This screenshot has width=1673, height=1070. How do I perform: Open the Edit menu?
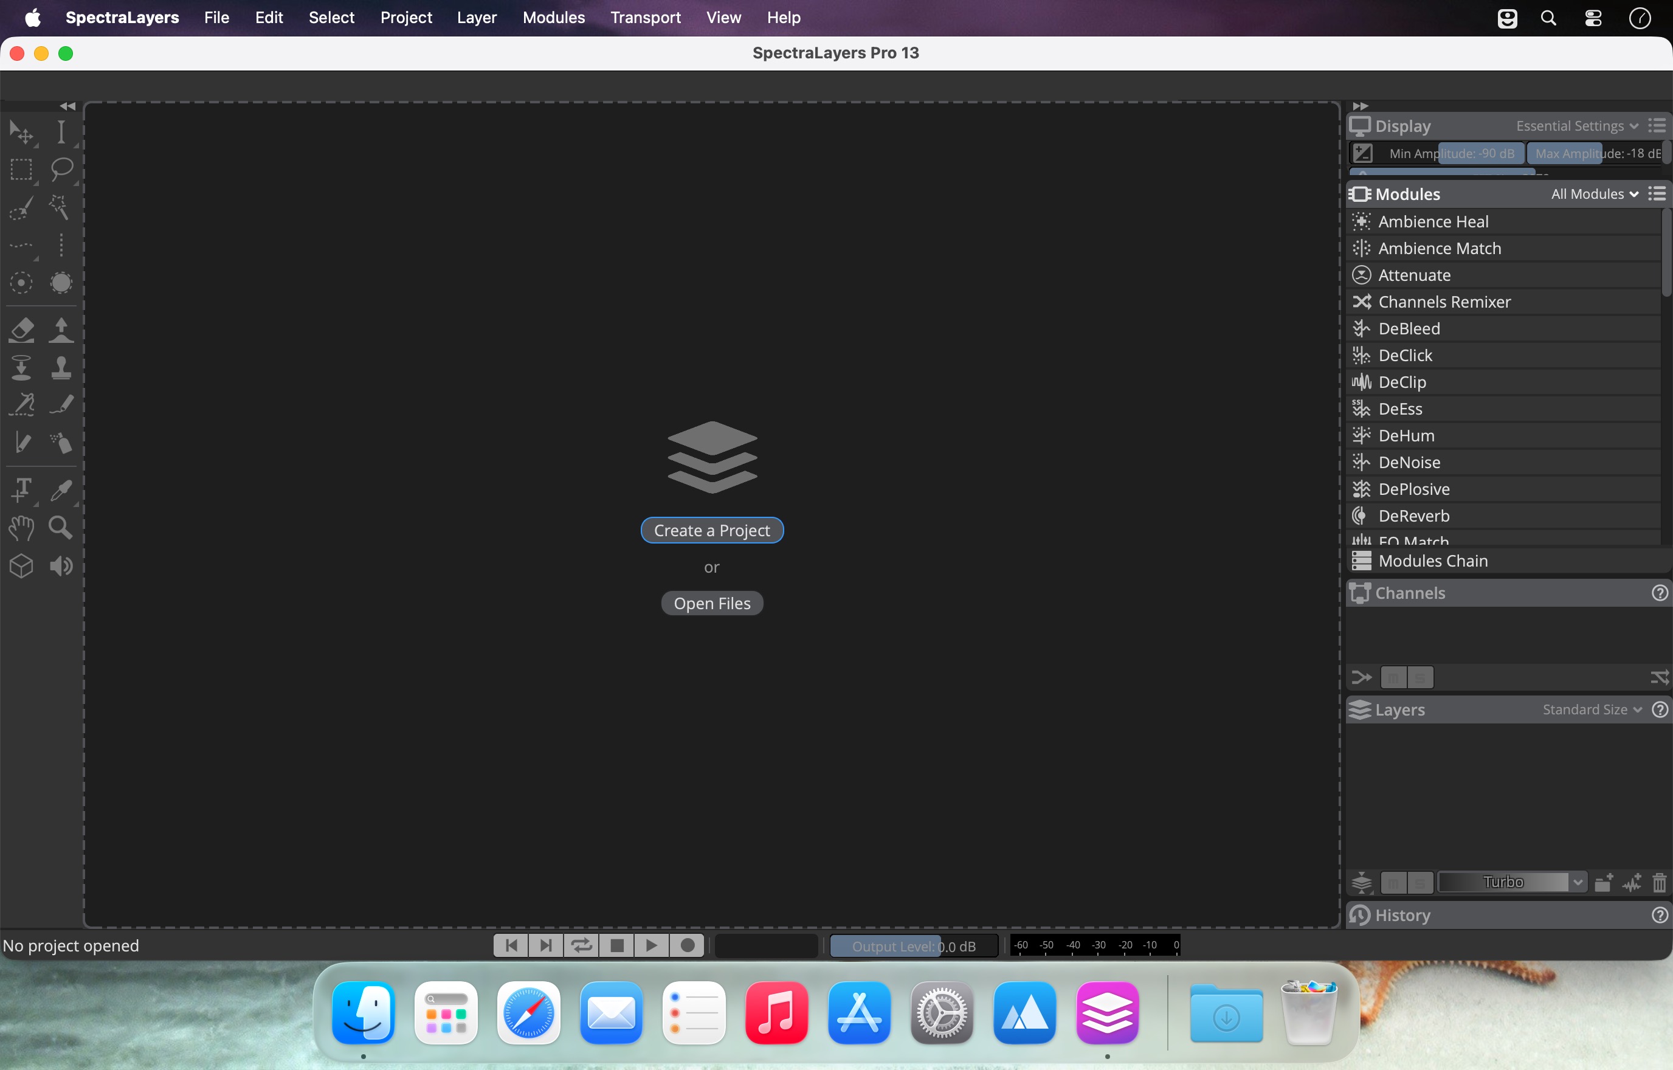point(269,18)
